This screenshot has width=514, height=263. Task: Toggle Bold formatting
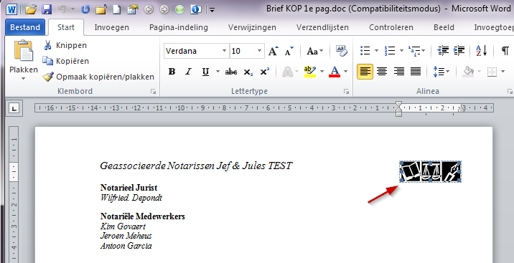tap(172, 72)
